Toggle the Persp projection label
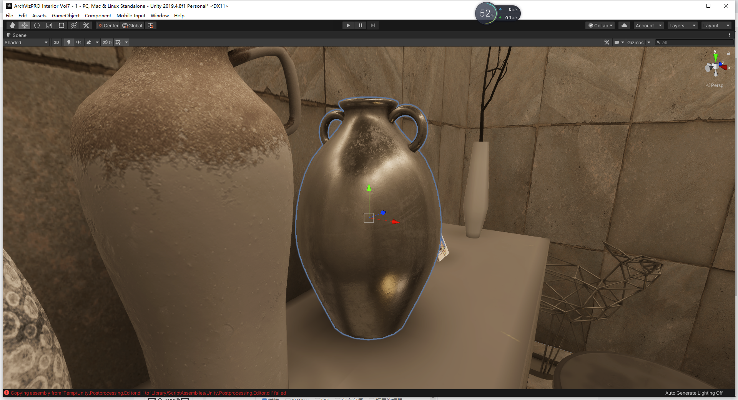The width and height of the screenshot is (738, 400). pyautogui.click(x=715, y=85)
